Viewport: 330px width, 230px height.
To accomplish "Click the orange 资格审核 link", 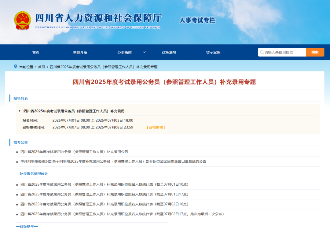I will 156,127.
